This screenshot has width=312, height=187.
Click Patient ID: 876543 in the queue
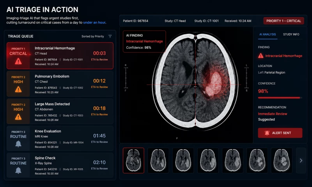tap(46, 88)
